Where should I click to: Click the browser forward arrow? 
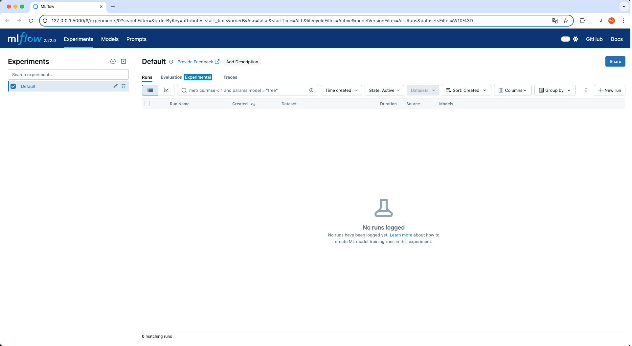tap(19, 21)
